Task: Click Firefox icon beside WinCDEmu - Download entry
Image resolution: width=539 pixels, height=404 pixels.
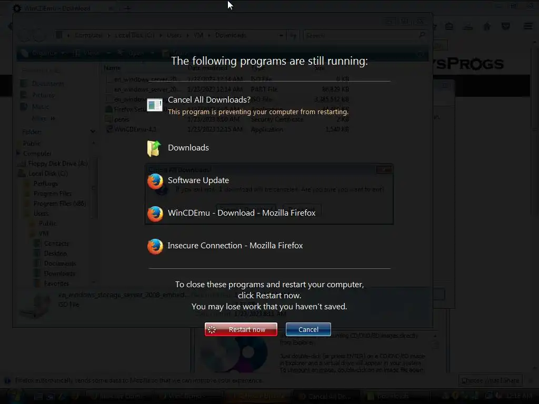Action: [155, 214]
